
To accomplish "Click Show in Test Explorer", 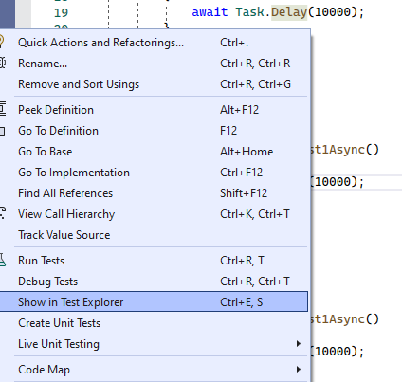I will 154,302.
